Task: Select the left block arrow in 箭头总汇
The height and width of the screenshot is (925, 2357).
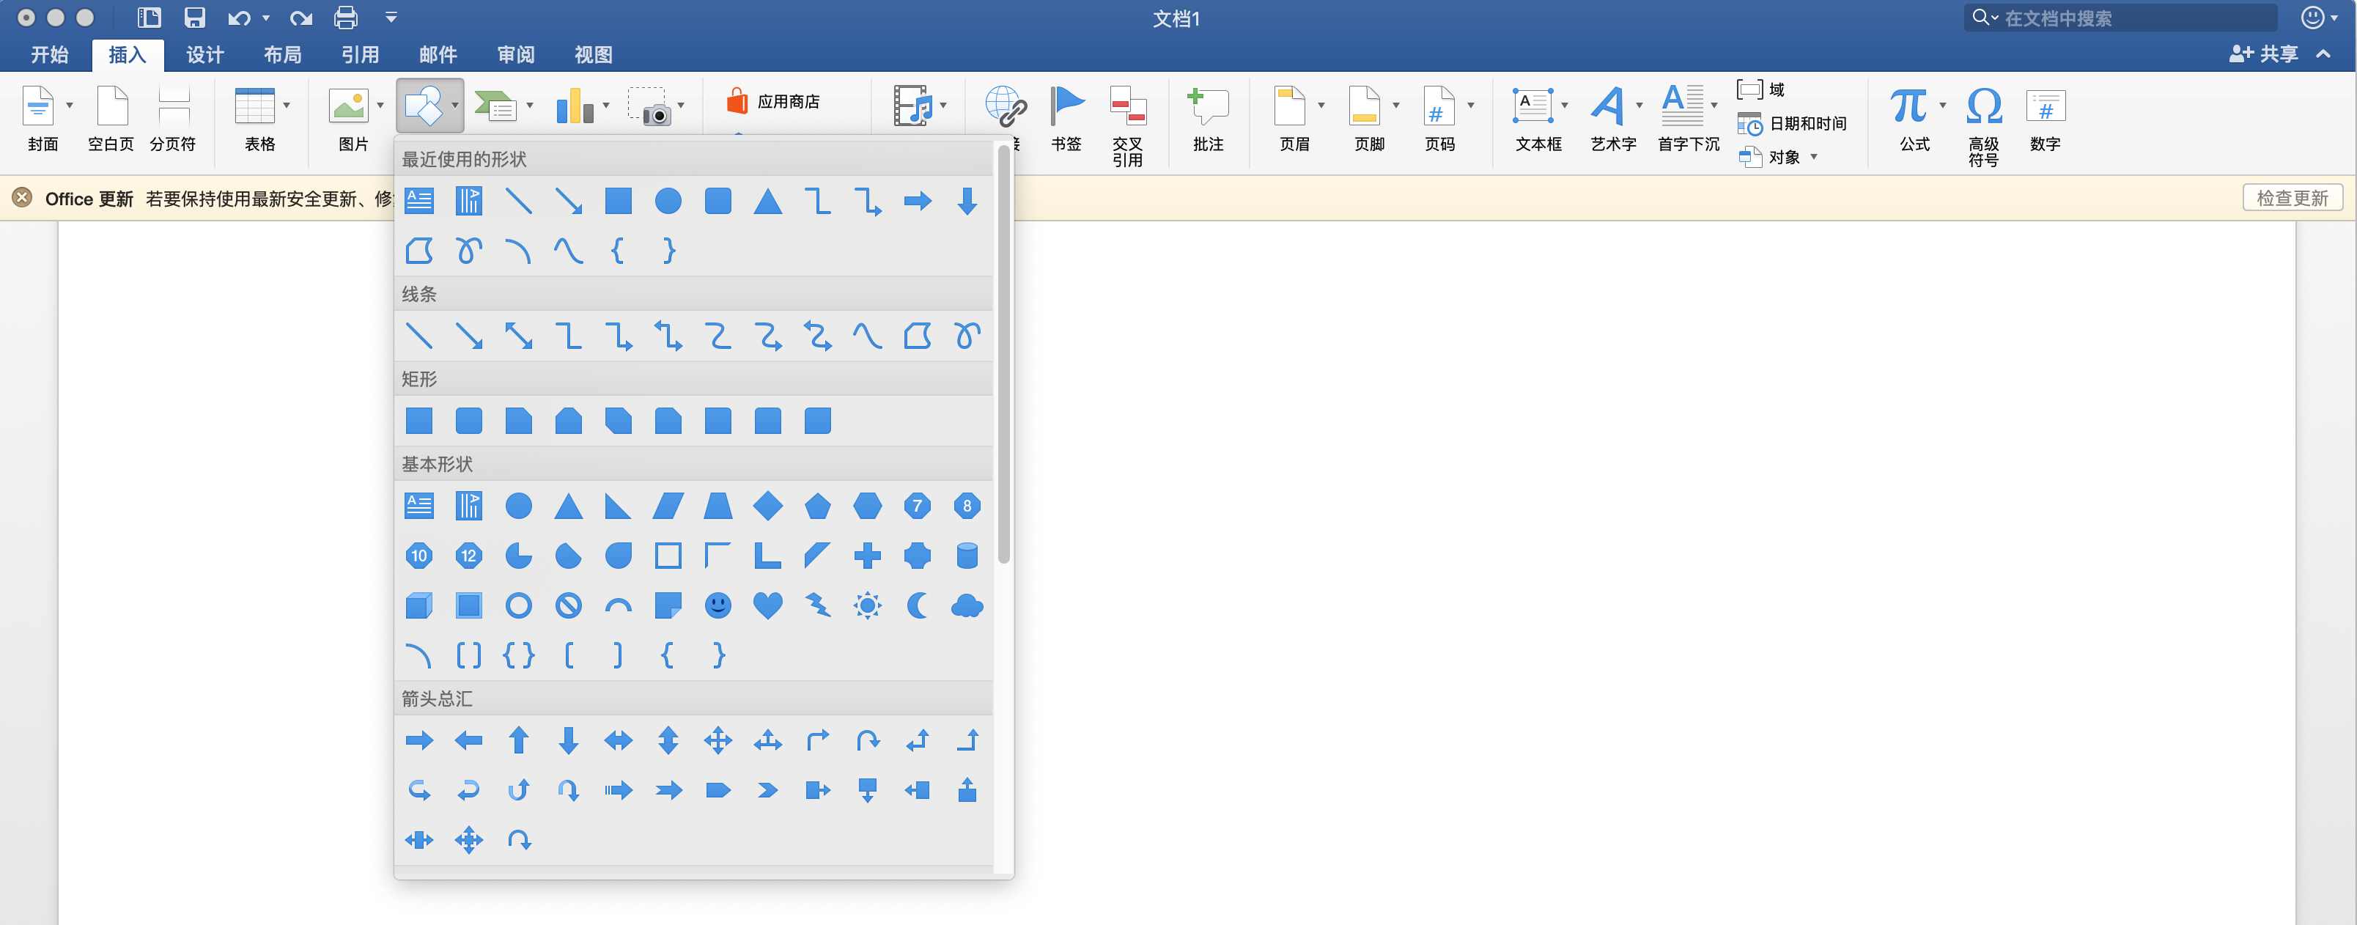Action: 468,740
